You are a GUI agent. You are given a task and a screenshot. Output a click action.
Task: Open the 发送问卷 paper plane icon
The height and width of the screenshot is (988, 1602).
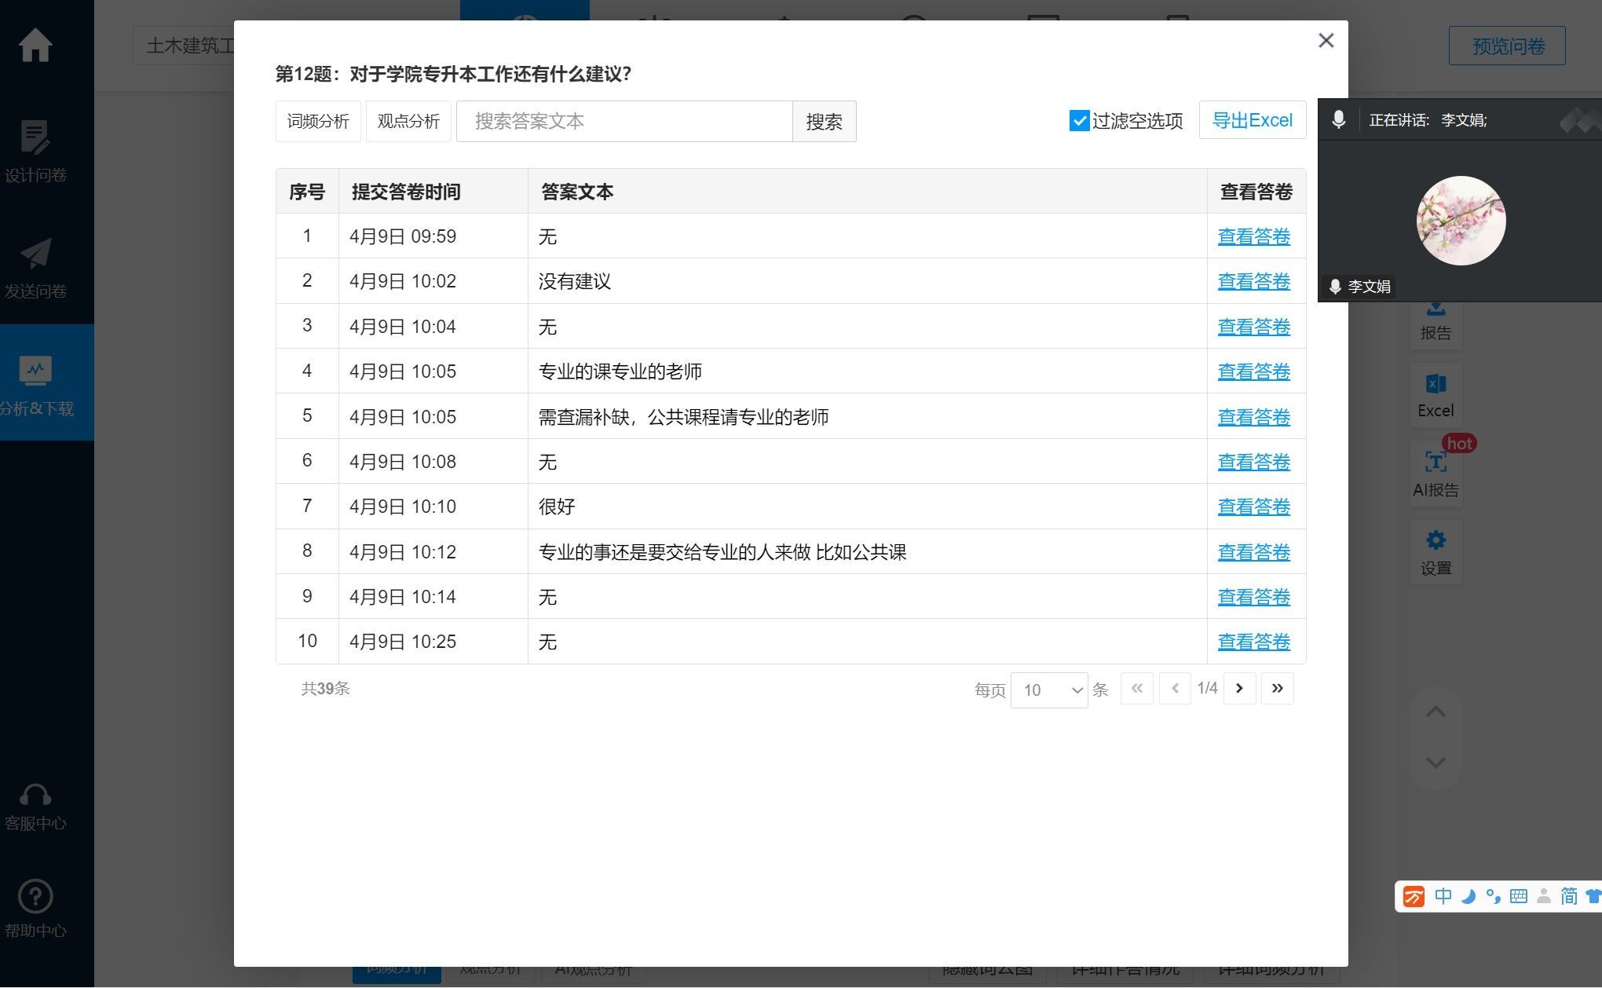coord(35,254)
